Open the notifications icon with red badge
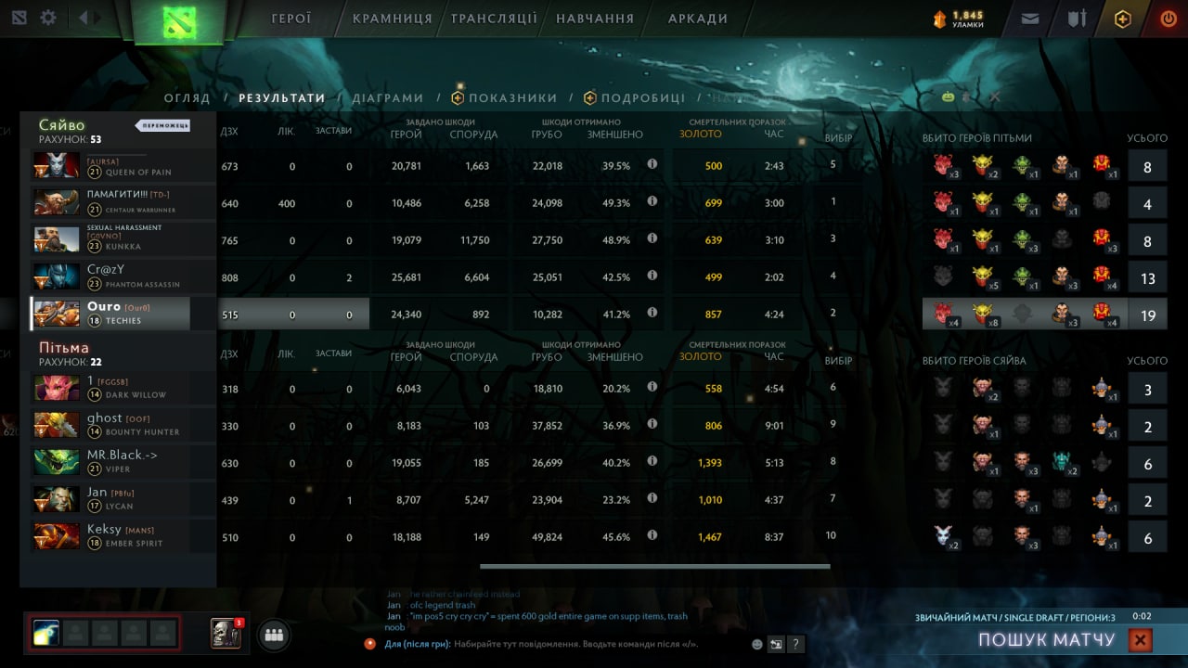This screenshot has width=1188, height=668. tap(226, 633)
